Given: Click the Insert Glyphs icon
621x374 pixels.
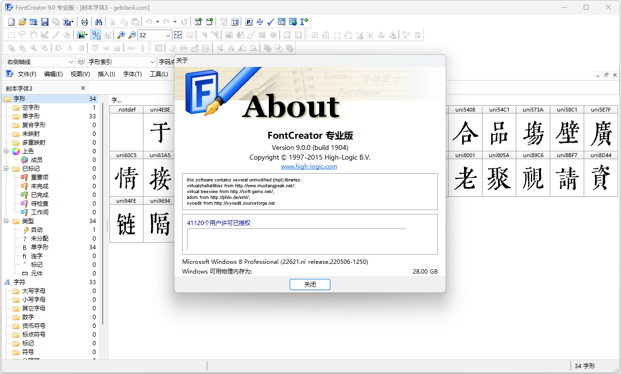Looking at the screenshot, I should 209,22.
